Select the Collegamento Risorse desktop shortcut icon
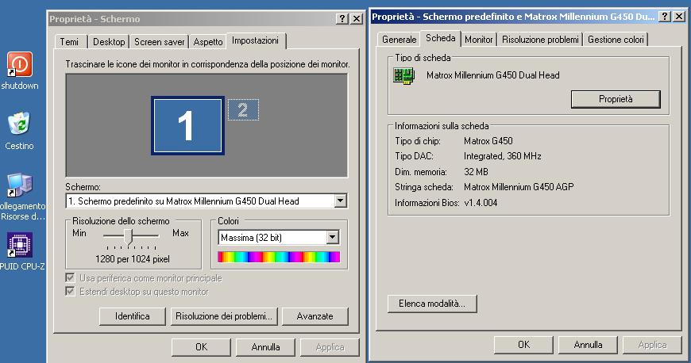 [19, 185]
